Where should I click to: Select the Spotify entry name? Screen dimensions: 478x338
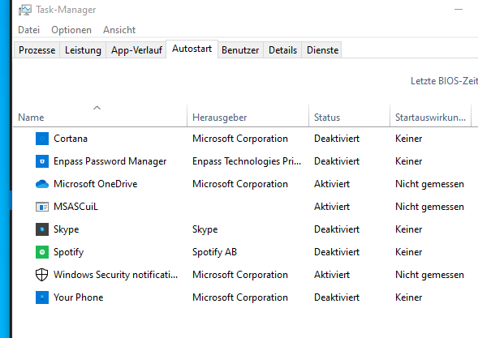tap(69, 252)
